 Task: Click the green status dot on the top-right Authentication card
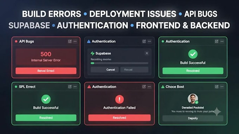coord(163,41)
